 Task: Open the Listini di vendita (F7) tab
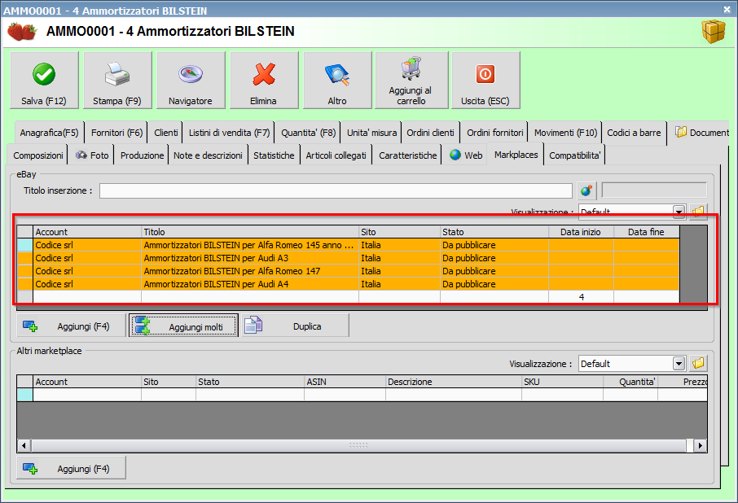(x=229, y=133)
